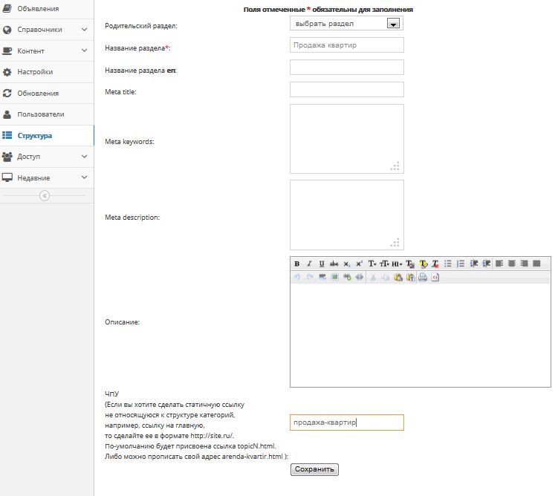Justify text alignment
Viewport: 558px width, 496px height.
click(x=536, y=264)
